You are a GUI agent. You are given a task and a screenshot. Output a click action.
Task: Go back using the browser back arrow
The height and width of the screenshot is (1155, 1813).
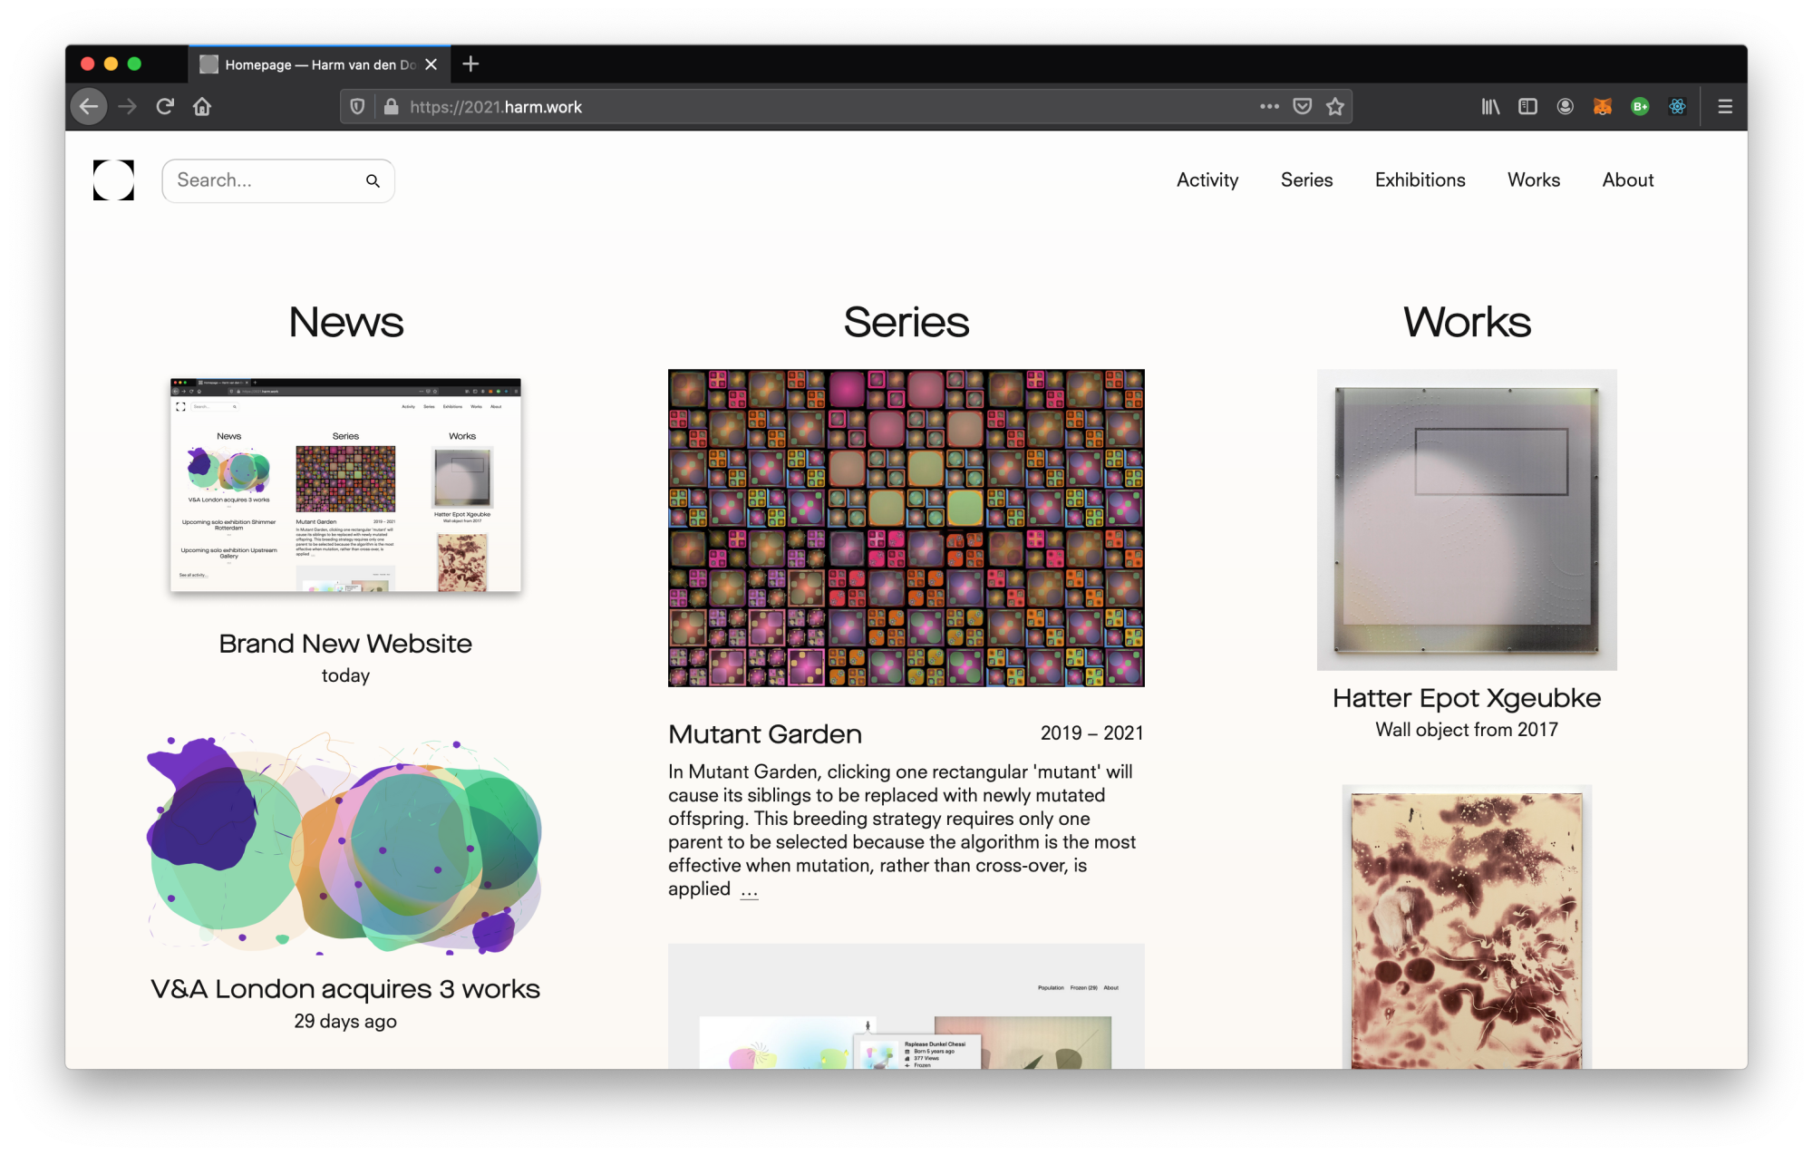coord(89,107)
